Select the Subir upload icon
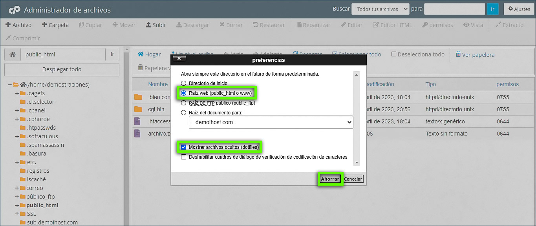536x226 pixels. tap(156, 25)
